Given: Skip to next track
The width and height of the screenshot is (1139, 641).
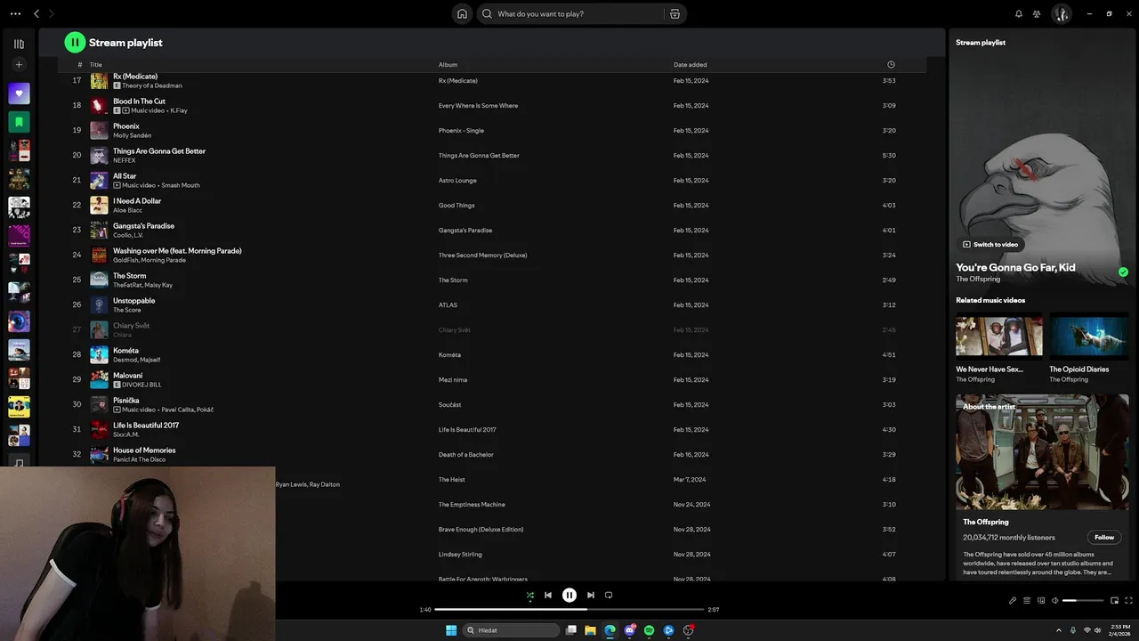Looking at the screenshot, I should tap(590, 595).
